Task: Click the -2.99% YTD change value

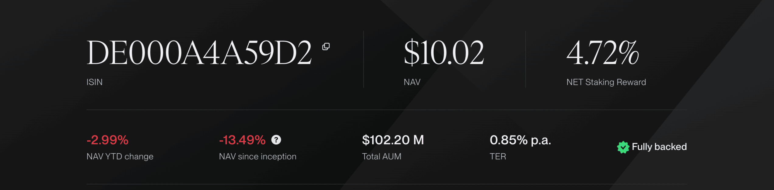Action: pyautogui.click(x=107, y=140)
